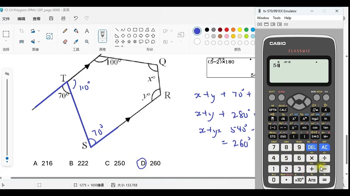The height and width of the screenshot is (196, 350).
Task: Expand the Rotate options dropdown
Action: tap(39, 31)
